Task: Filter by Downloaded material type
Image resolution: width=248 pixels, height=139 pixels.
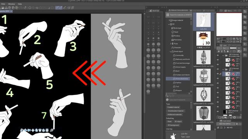Action: (x=176, y=111)
